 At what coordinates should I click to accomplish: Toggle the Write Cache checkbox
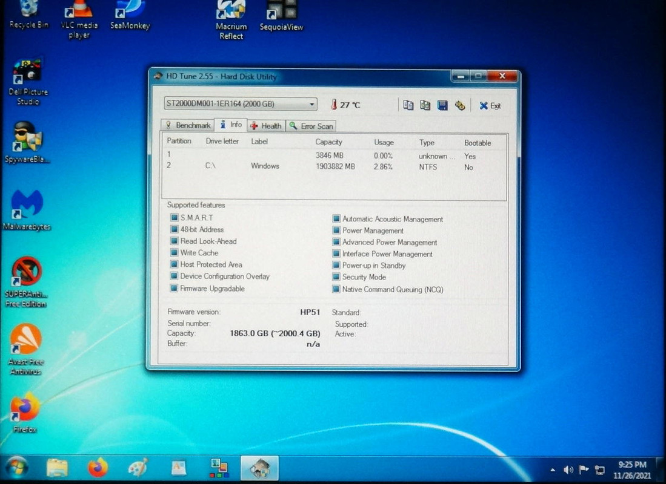(174, 252)
